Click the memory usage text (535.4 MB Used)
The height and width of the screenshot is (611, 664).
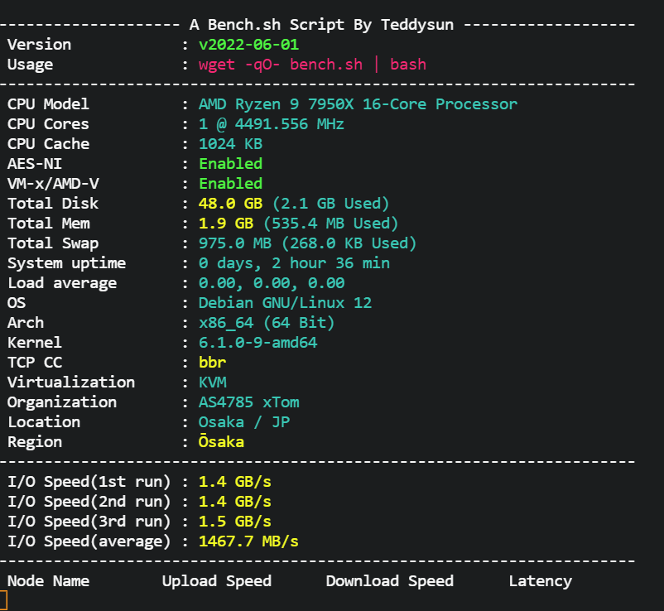(330, 224)
